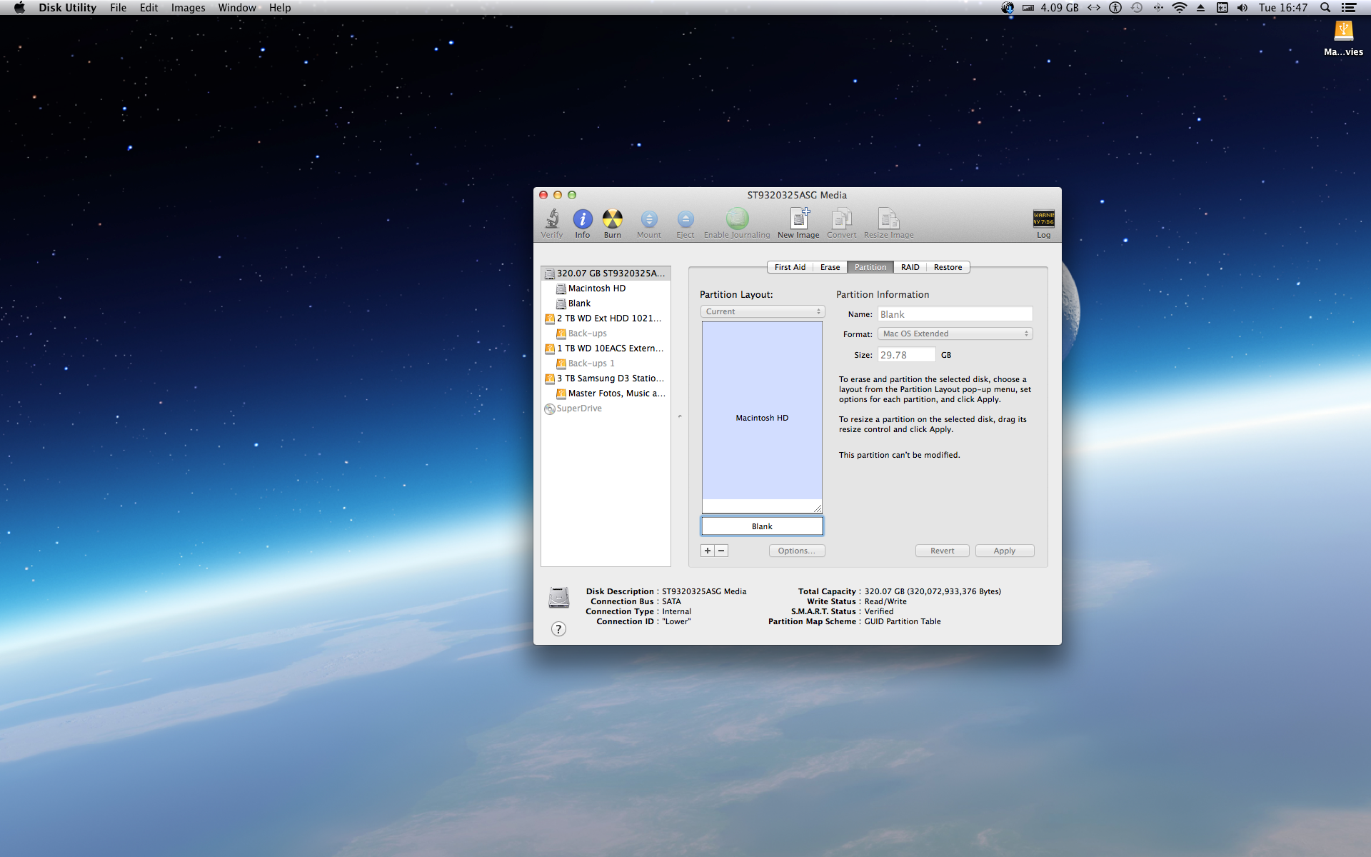This screenshot has height=857, width=1371.
Task: Click the clock Tue 16:47
Action: tap(1283, 8)
